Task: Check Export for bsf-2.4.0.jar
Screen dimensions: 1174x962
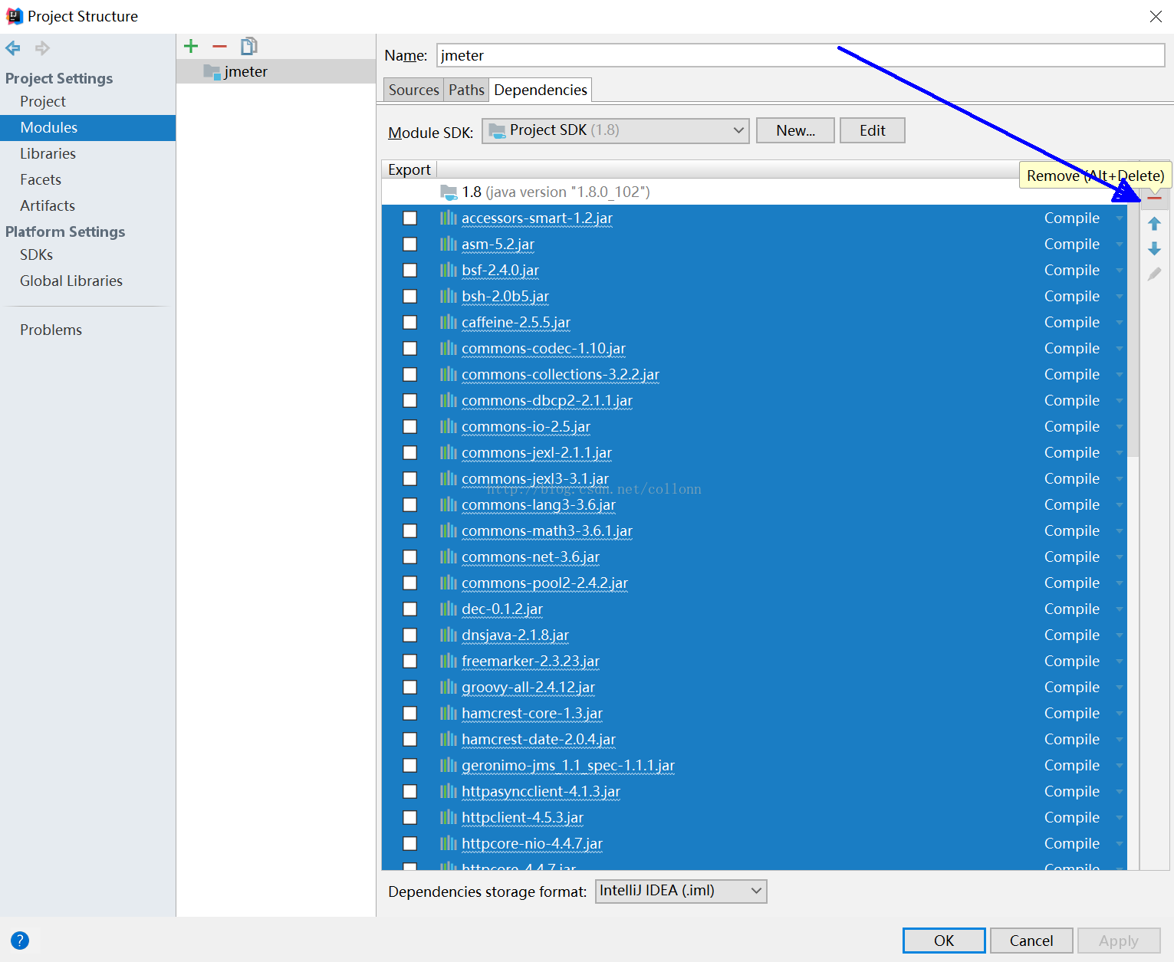Action: 410,271
